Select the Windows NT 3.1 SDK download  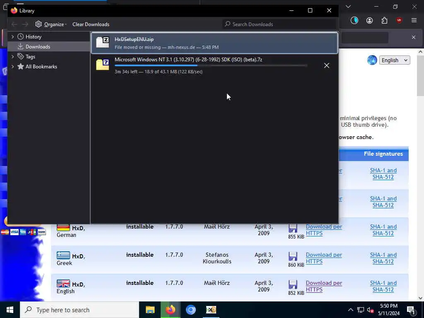(x=214, y=65)
